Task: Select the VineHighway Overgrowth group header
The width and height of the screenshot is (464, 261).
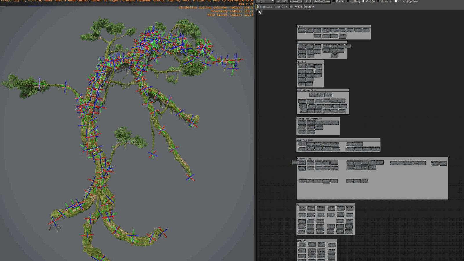Action: 318,119
